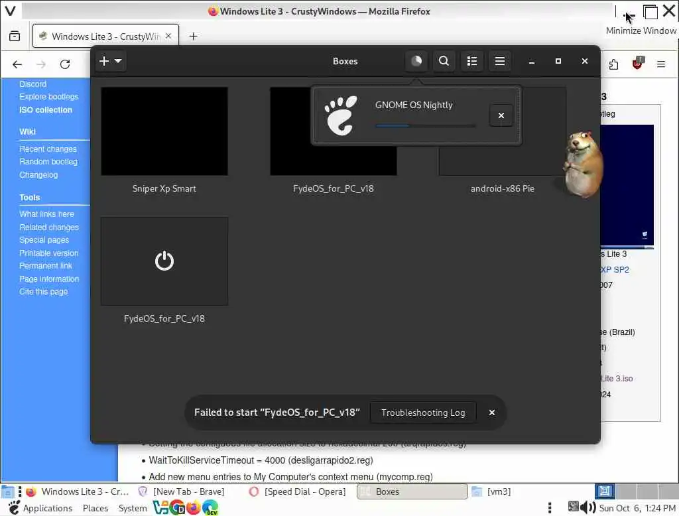The height and width of the screenshot is (516, 679).
Task: Switch to New Tab - Brave taskbar entry
Action: [x=182, y=491]
